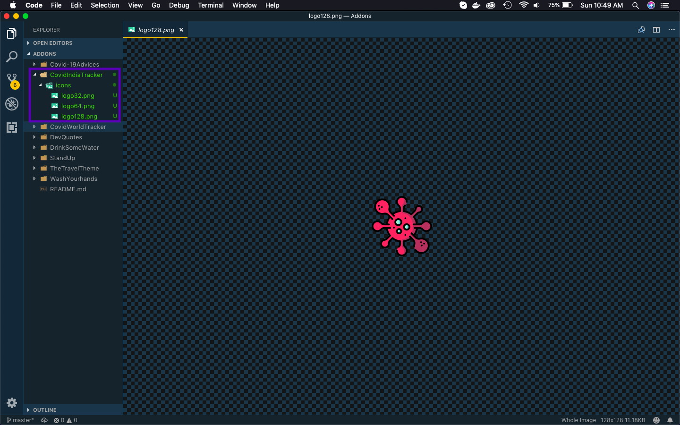Open the Search view in activity bar
Viewport: 680px width, 425px height.
pyautogui.click(x=12, y=57)
